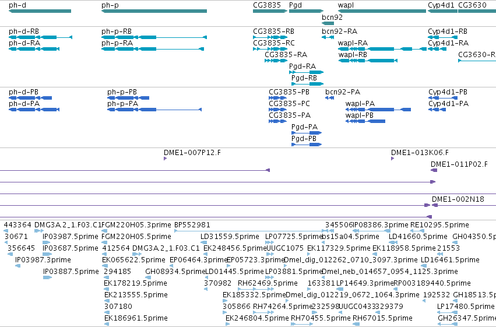Select the wapl-RB transcript glyph

point(368,61)
